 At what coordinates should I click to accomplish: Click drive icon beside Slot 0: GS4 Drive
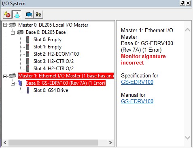click(x=28, y=90)
